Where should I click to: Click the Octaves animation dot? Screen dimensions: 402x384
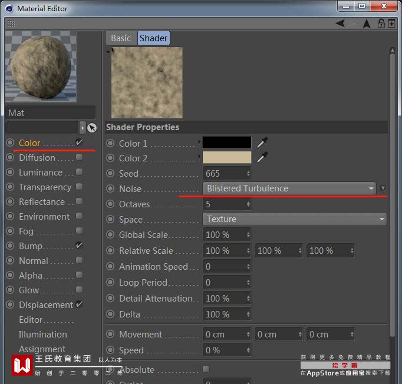coord(110,204)
